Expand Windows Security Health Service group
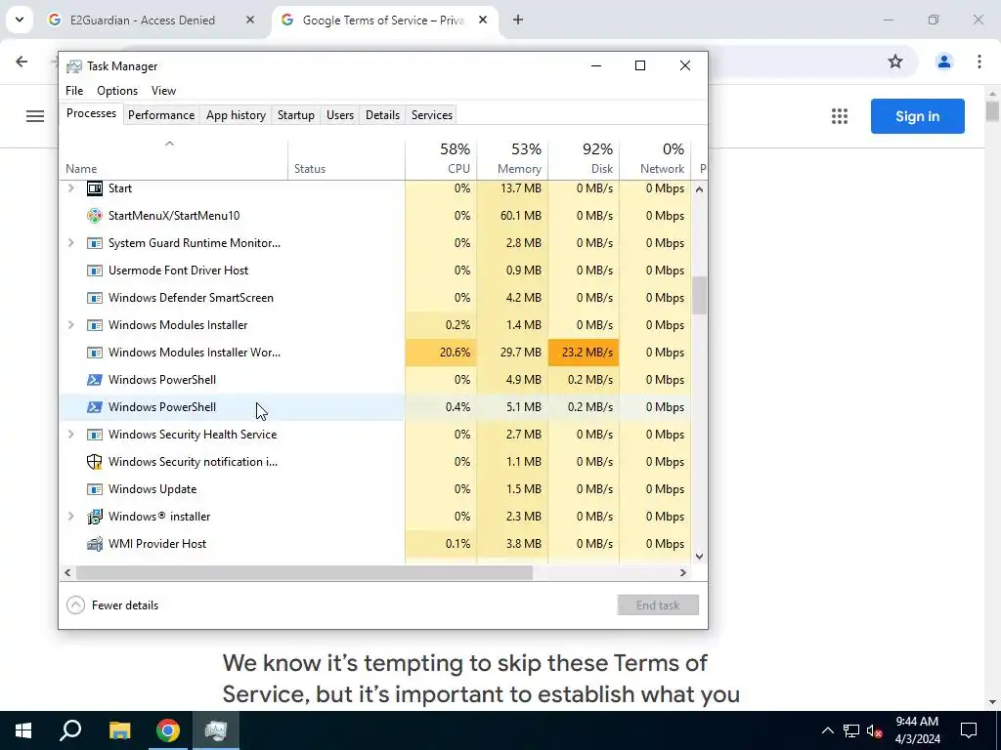 [x=70, y=435]
